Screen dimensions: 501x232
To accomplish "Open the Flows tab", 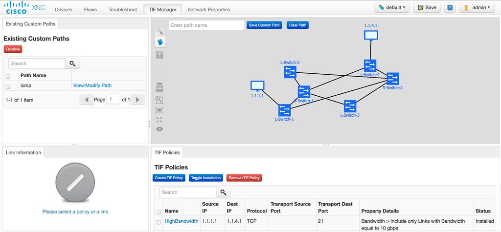I will click(91, 10).
